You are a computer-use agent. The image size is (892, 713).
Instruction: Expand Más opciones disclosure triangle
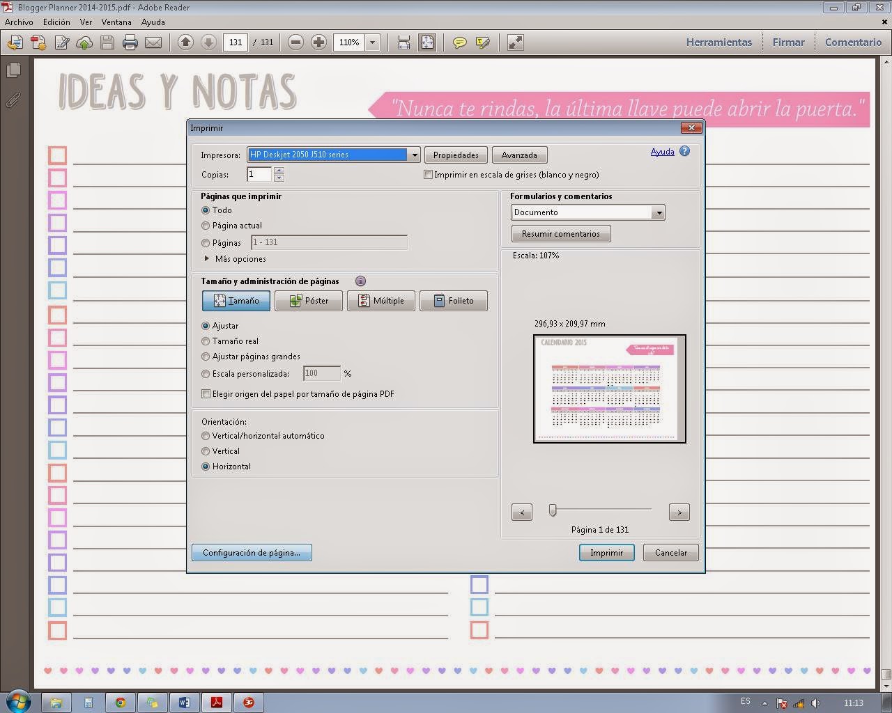pos(207,258)
